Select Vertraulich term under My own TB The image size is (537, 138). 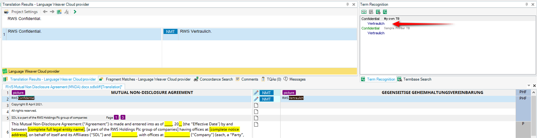pos(376,23)
